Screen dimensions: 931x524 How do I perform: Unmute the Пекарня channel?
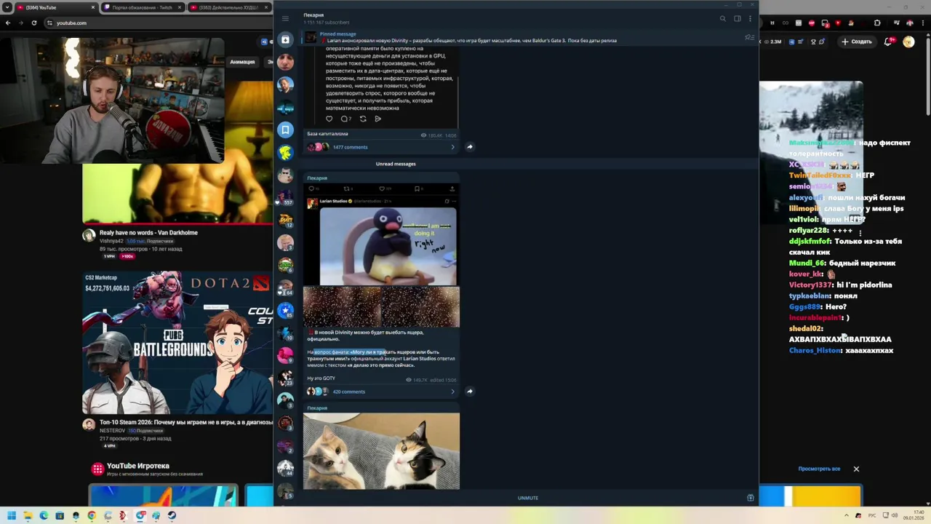[528, 498]
